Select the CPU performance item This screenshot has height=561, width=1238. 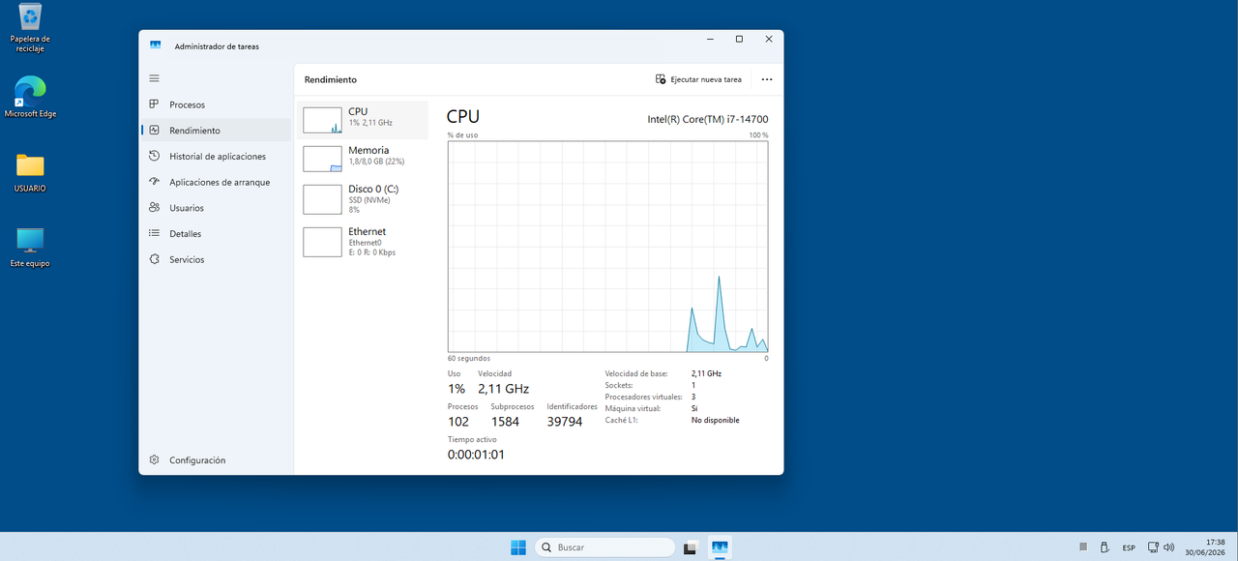coord(363,120)
